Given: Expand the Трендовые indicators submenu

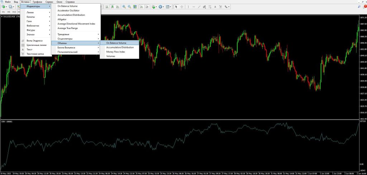Looking at the screenshot, I should (x=76, y=34).
